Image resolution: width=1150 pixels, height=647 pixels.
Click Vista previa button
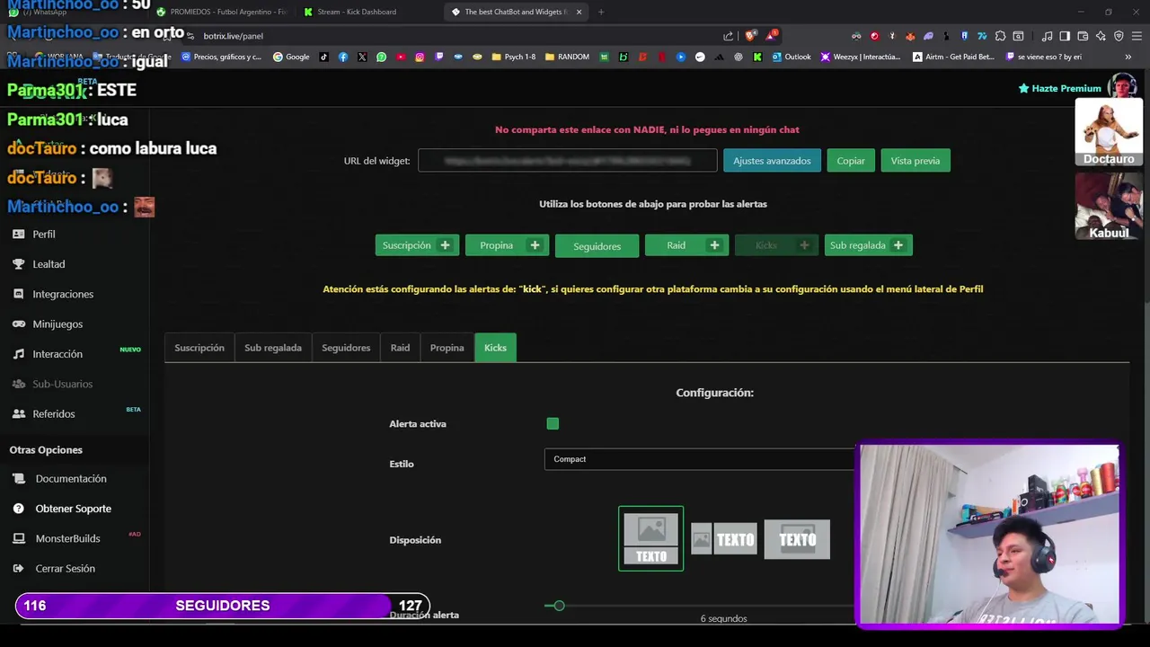click(x=916, y=161)
